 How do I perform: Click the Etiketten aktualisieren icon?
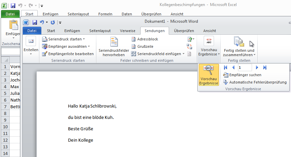tap(189, 54)
